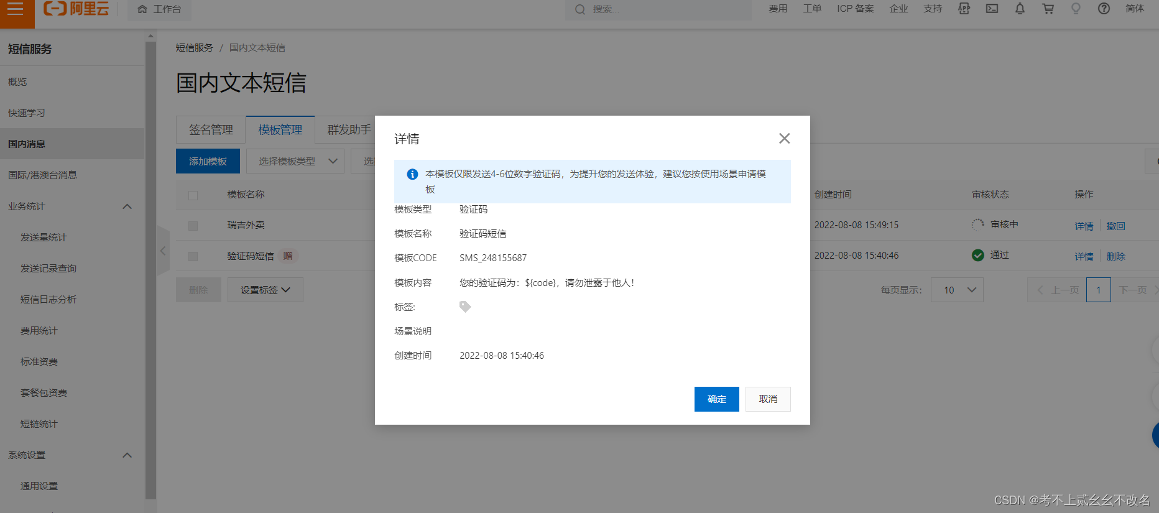Open the 费用 menu
This screenshot has height=513, width=1159.
click(x=778, y=9)
